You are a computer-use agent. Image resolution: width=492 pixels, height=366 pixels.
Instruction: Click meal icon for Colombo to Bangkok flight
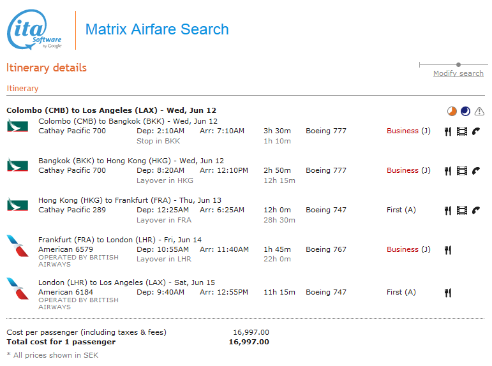coord(448,131)
